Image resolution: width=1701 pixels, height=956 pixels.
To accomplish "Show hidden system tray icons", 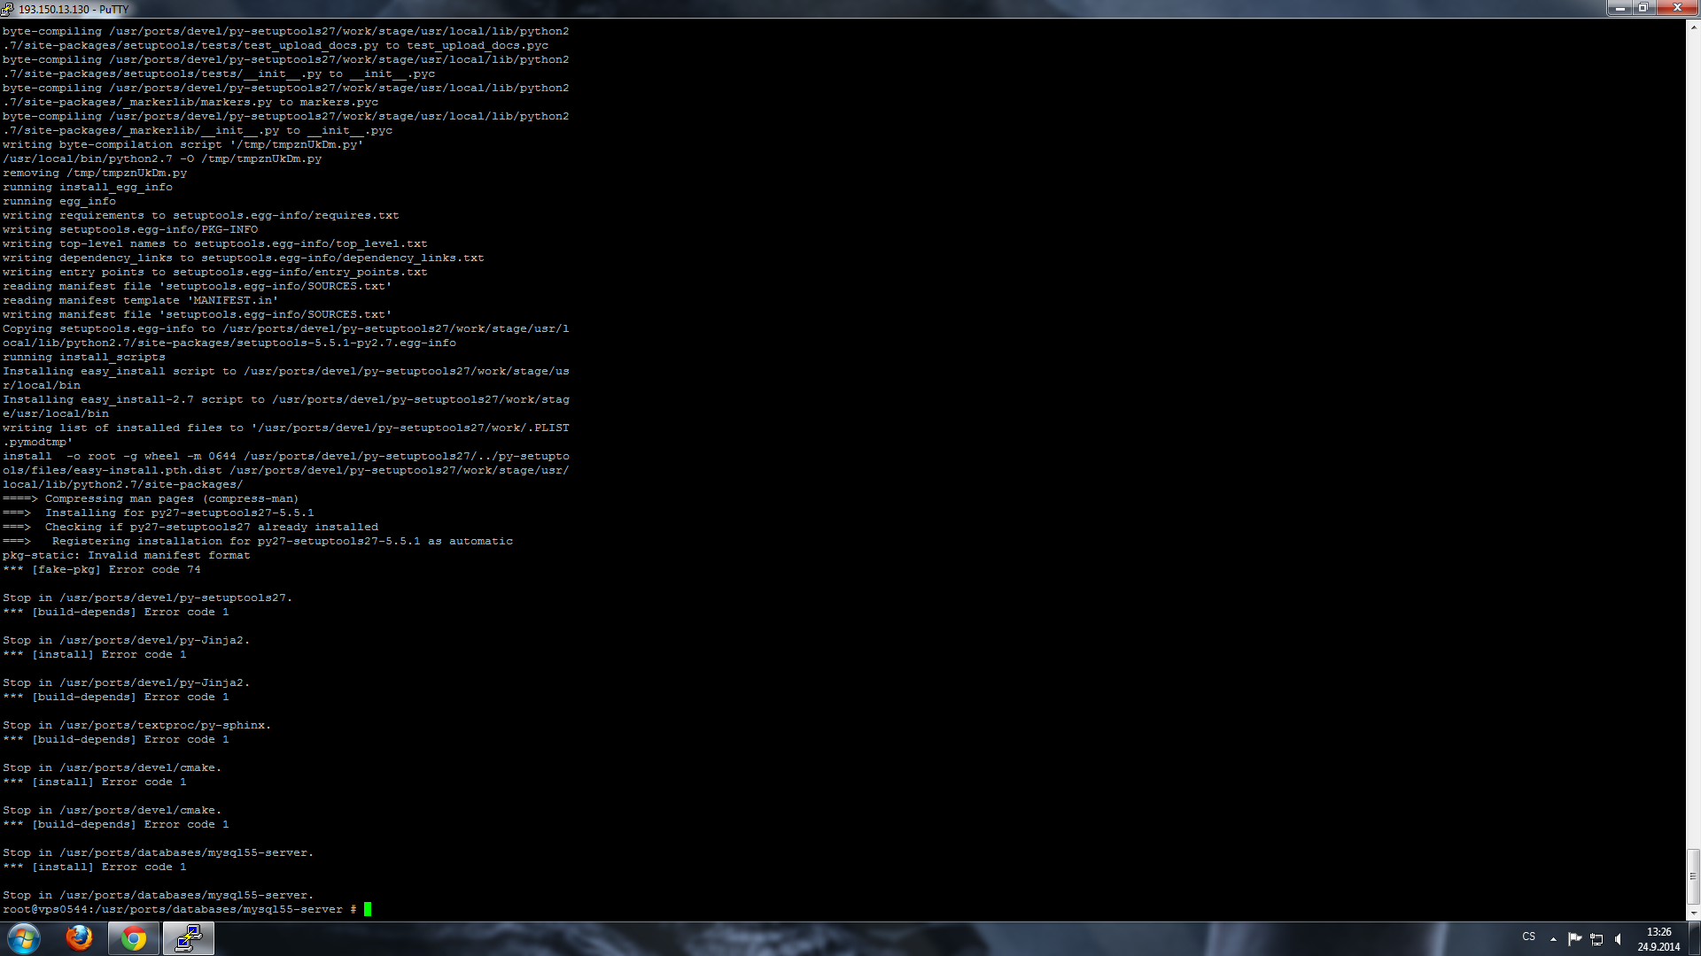I will click(1553, 939).
